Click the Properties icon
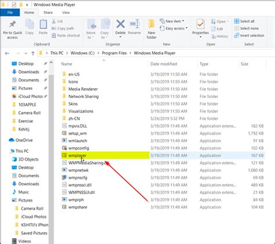275x244 pixels. pos(200,24)
